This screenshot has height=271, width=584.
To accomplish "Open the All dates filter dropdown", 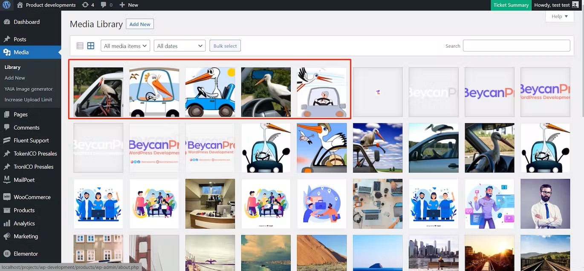I will [180, 46].
